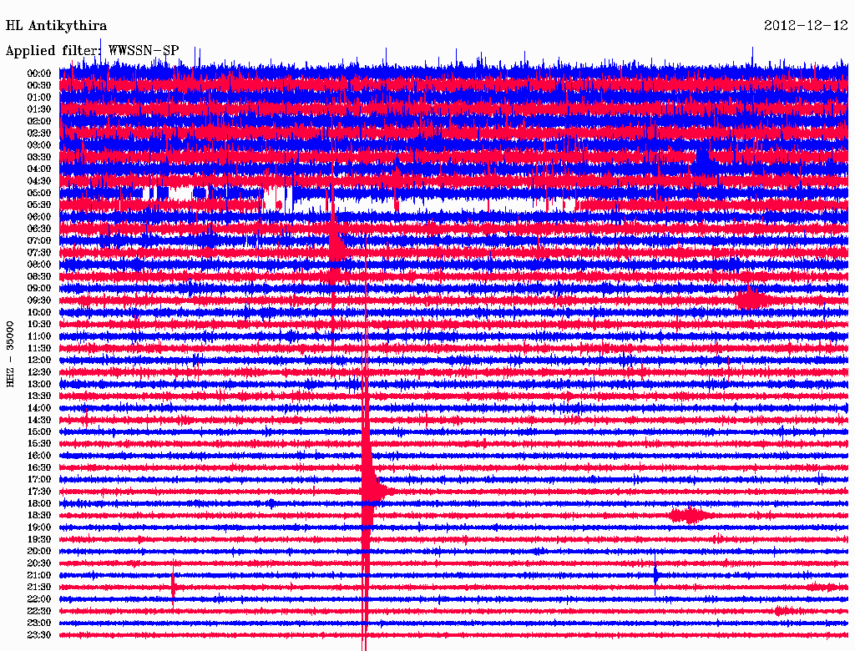Select the 09:00 time label

click(39, 289)
